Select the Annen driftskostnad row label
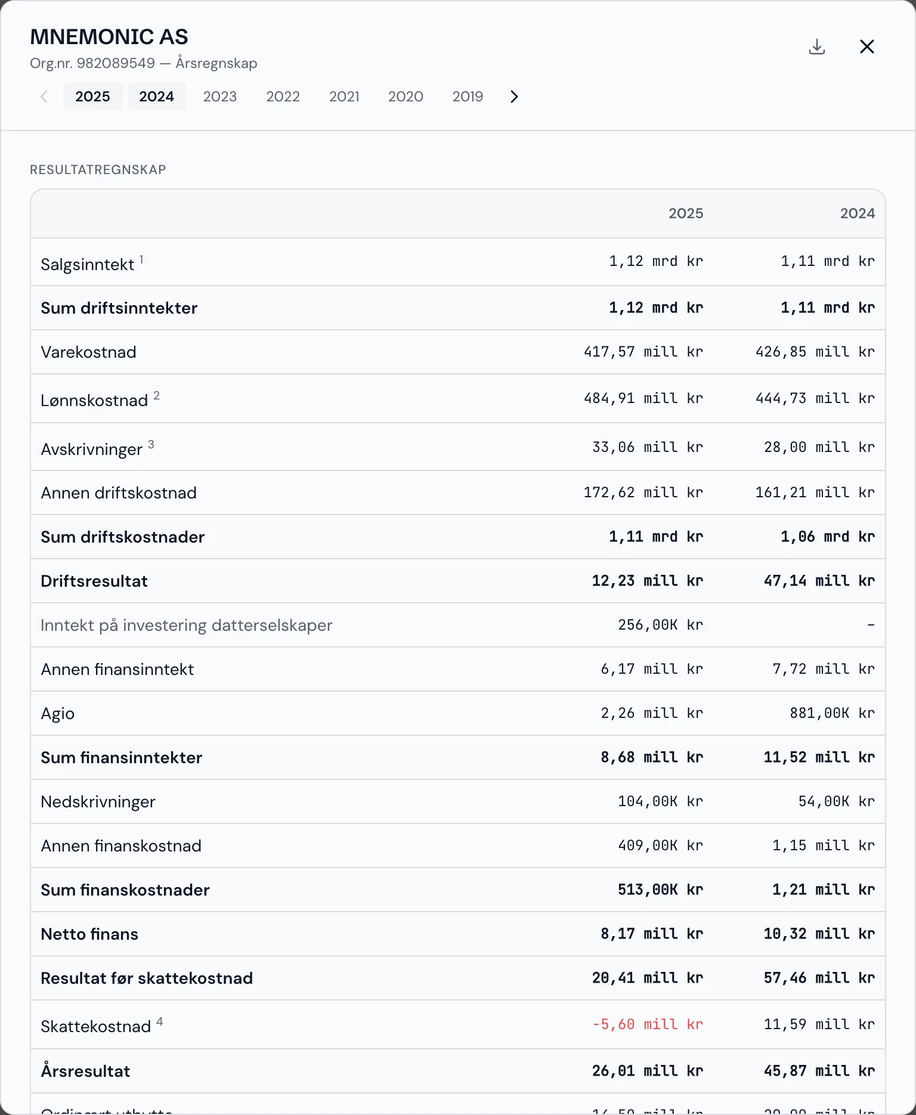This screenshot has height=1115, width=916. (119, 493)
